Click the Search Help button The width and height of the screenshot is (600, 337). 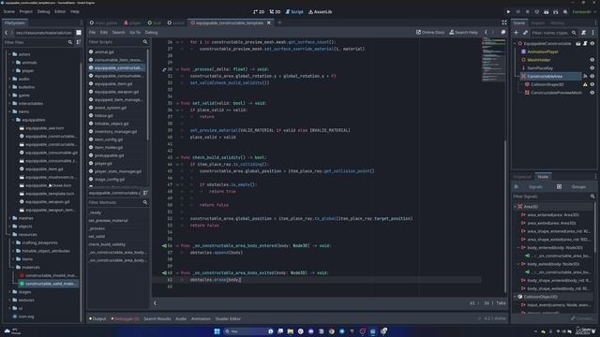[463, 33]
